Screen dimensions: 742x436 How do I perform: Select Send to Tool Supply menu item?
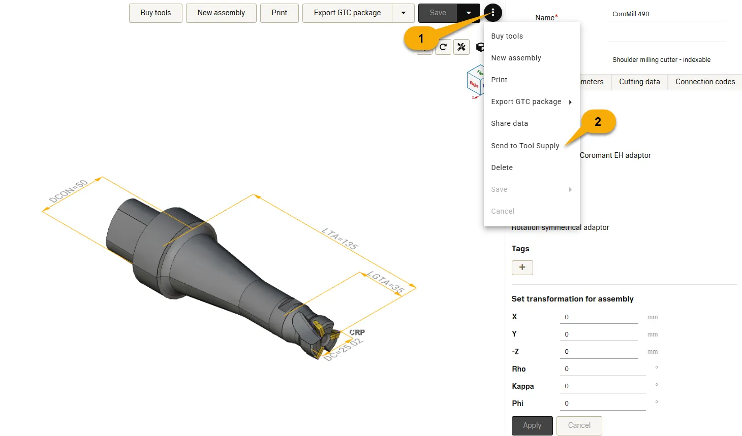tap(525, 146)
